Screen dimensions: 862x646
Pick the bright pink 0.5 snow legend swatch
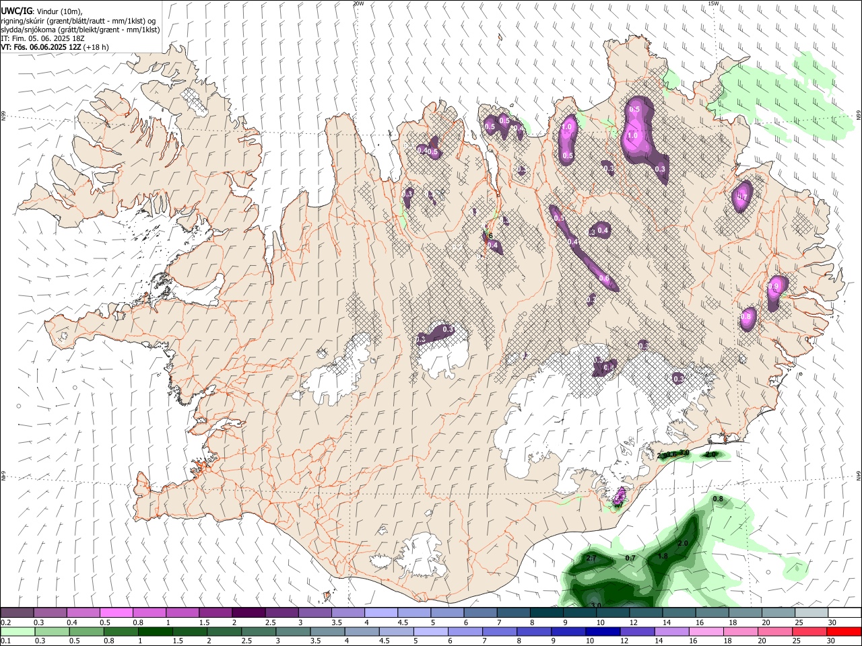(117, 613)
